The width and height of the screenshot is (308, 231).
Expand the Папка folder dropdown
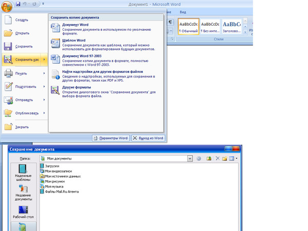[190, 159]
